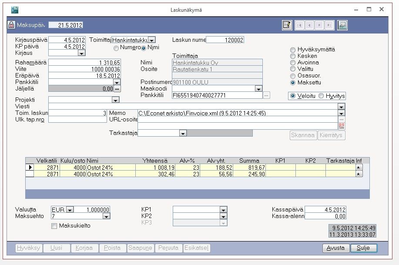
Task: Expand the Maksuehto dropdown
Action: pyautogui.click(x=106, y=216)
